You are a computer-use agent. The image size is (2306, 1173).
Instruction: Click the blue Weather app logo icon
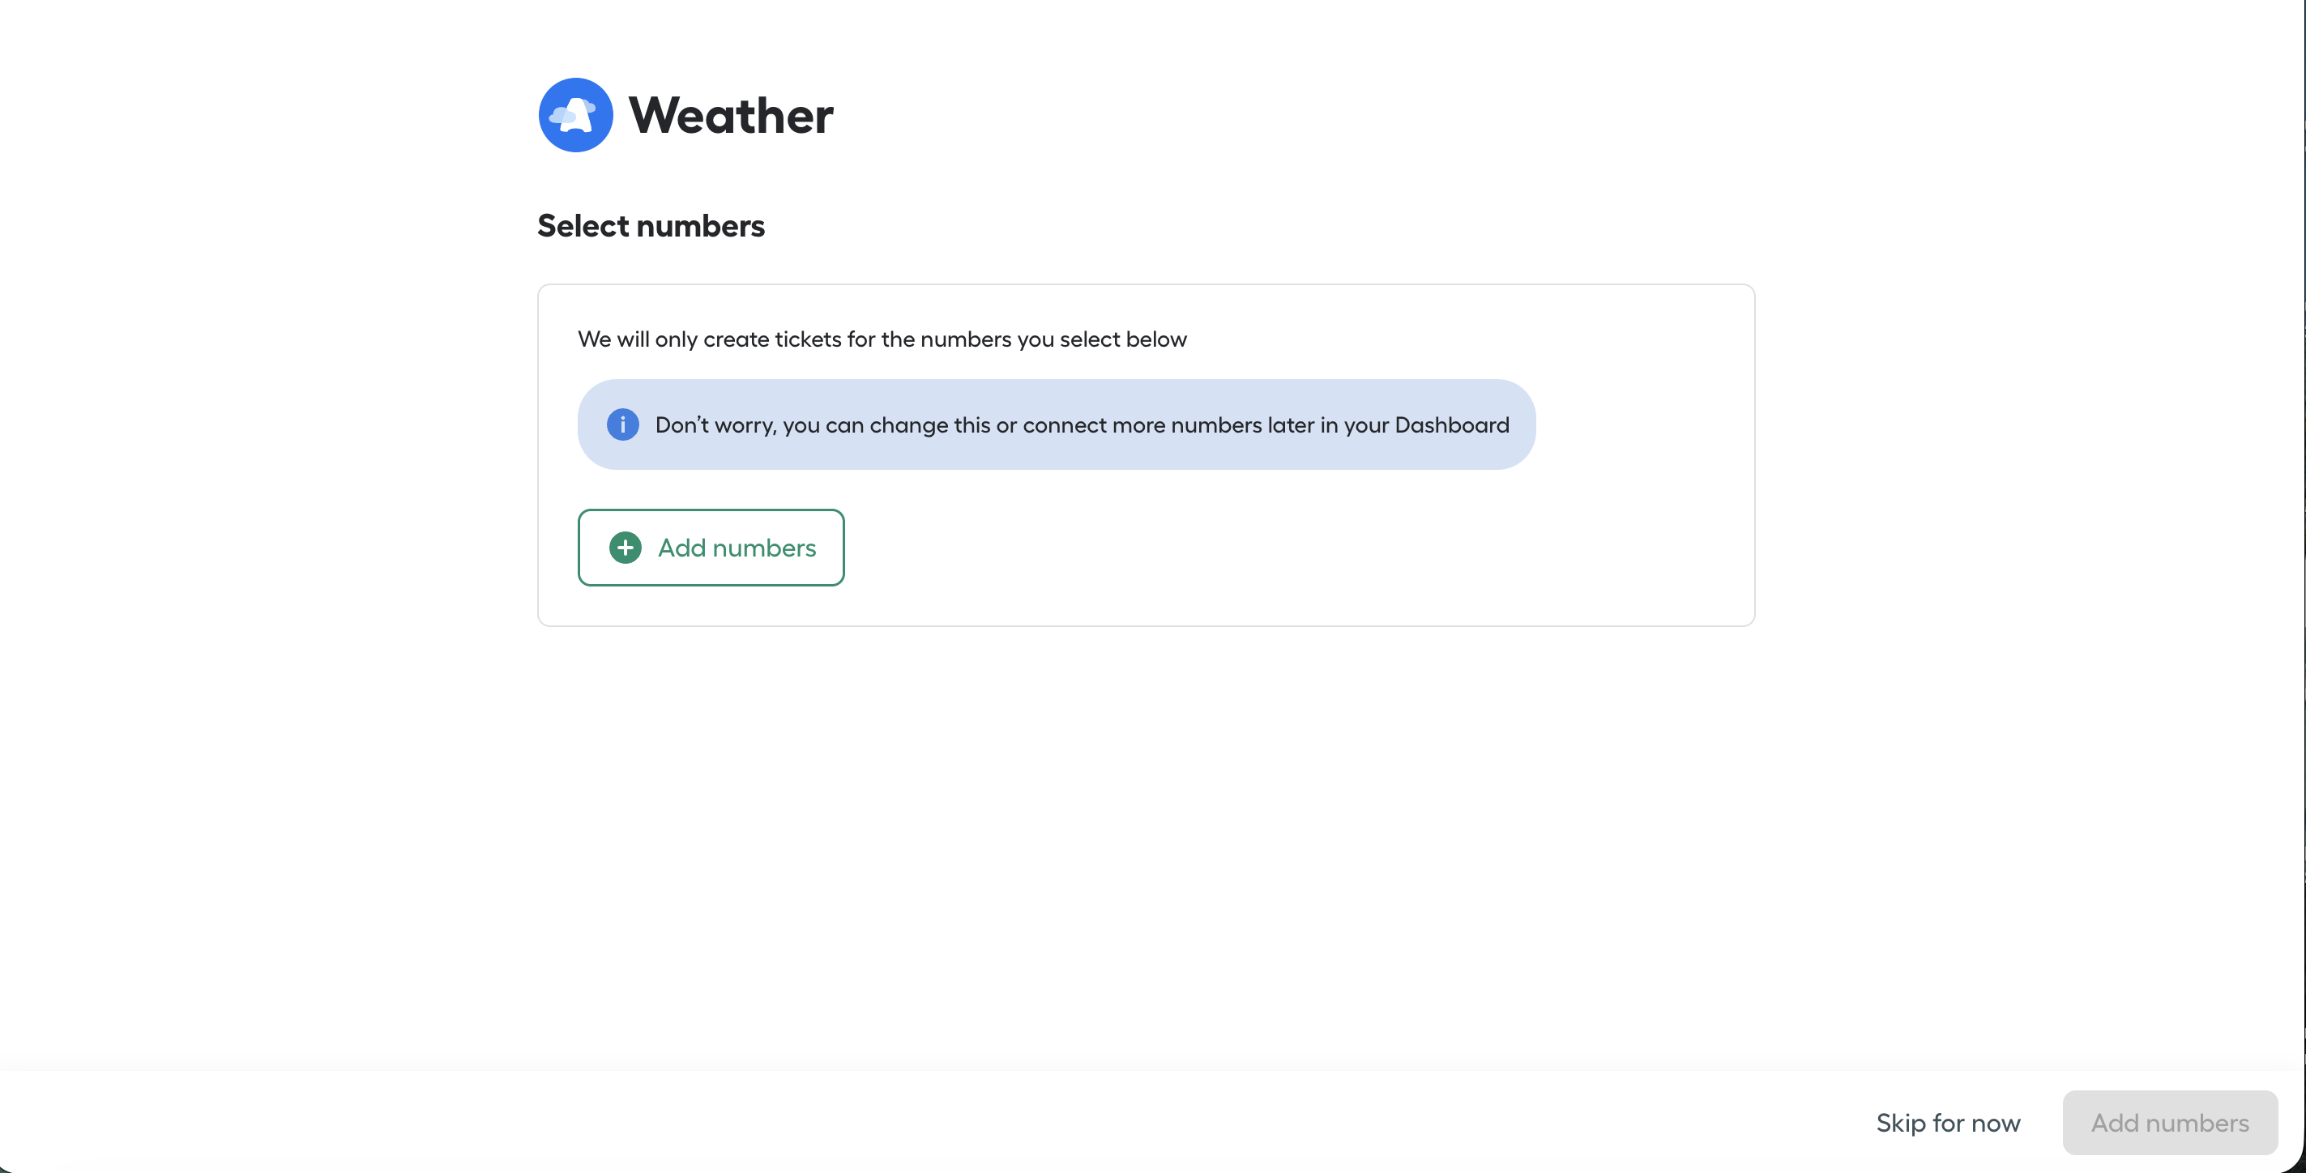575,114
